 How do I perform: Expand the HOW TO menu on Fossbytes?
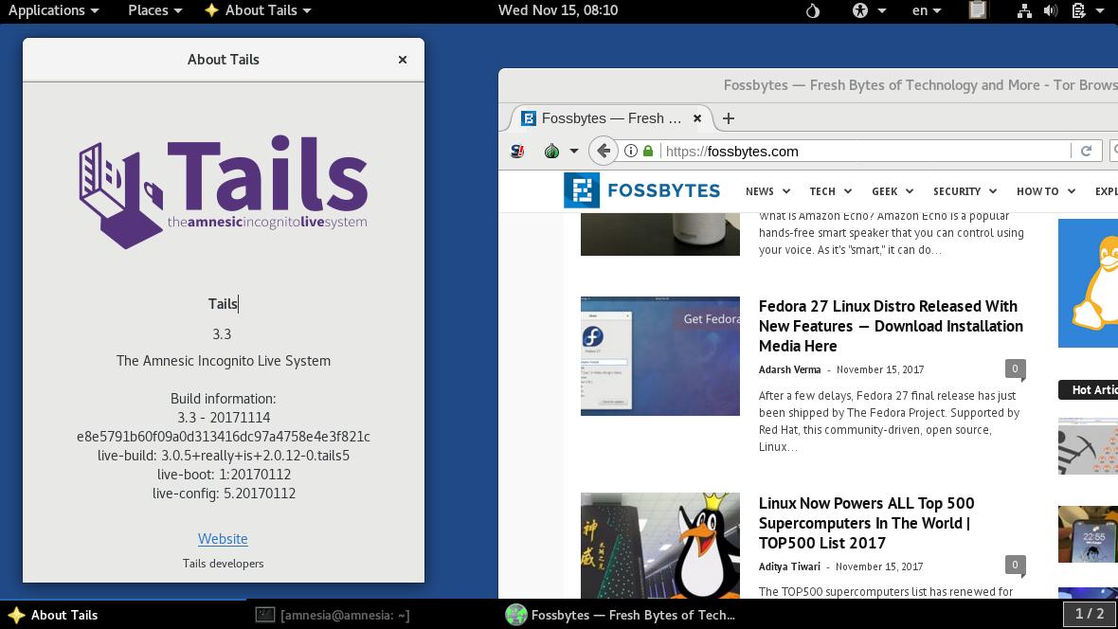1046,191
